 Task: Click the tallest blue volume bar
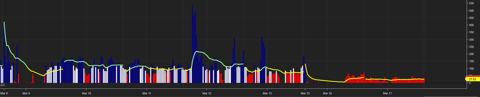point(192,44)
